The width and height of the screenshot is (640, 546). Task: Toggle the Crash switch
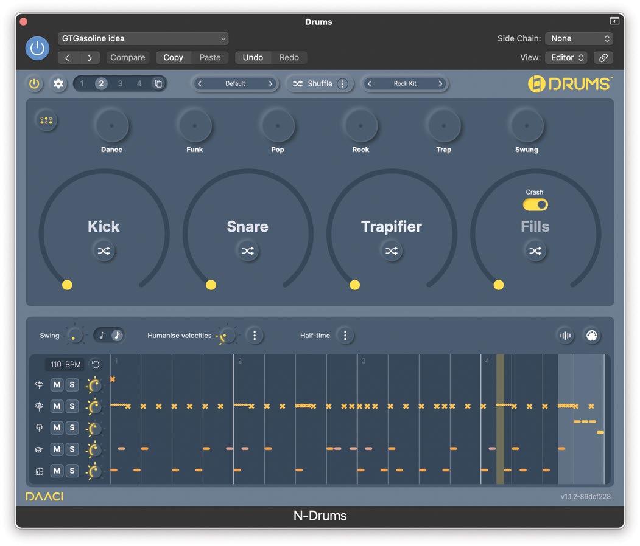click(535, 204)
